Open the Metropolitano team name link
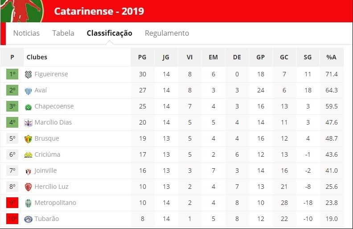Screen dimensions: 353x229 [x=55, y=203]
